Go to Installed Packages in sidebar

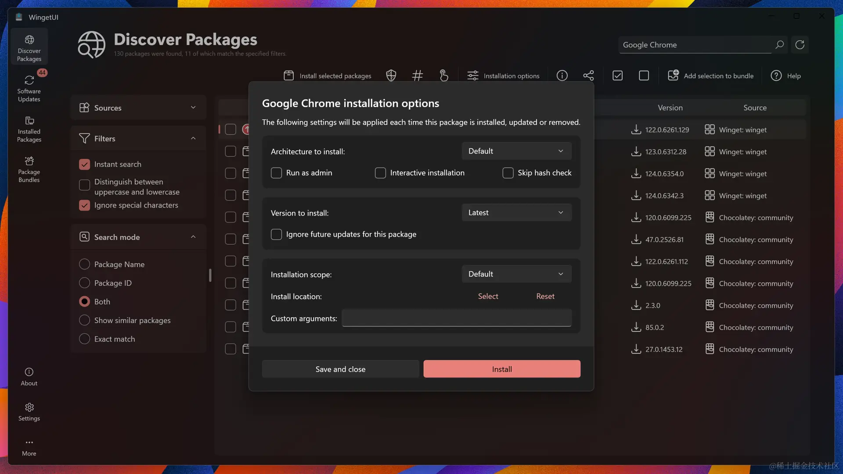tap(29, 128)
